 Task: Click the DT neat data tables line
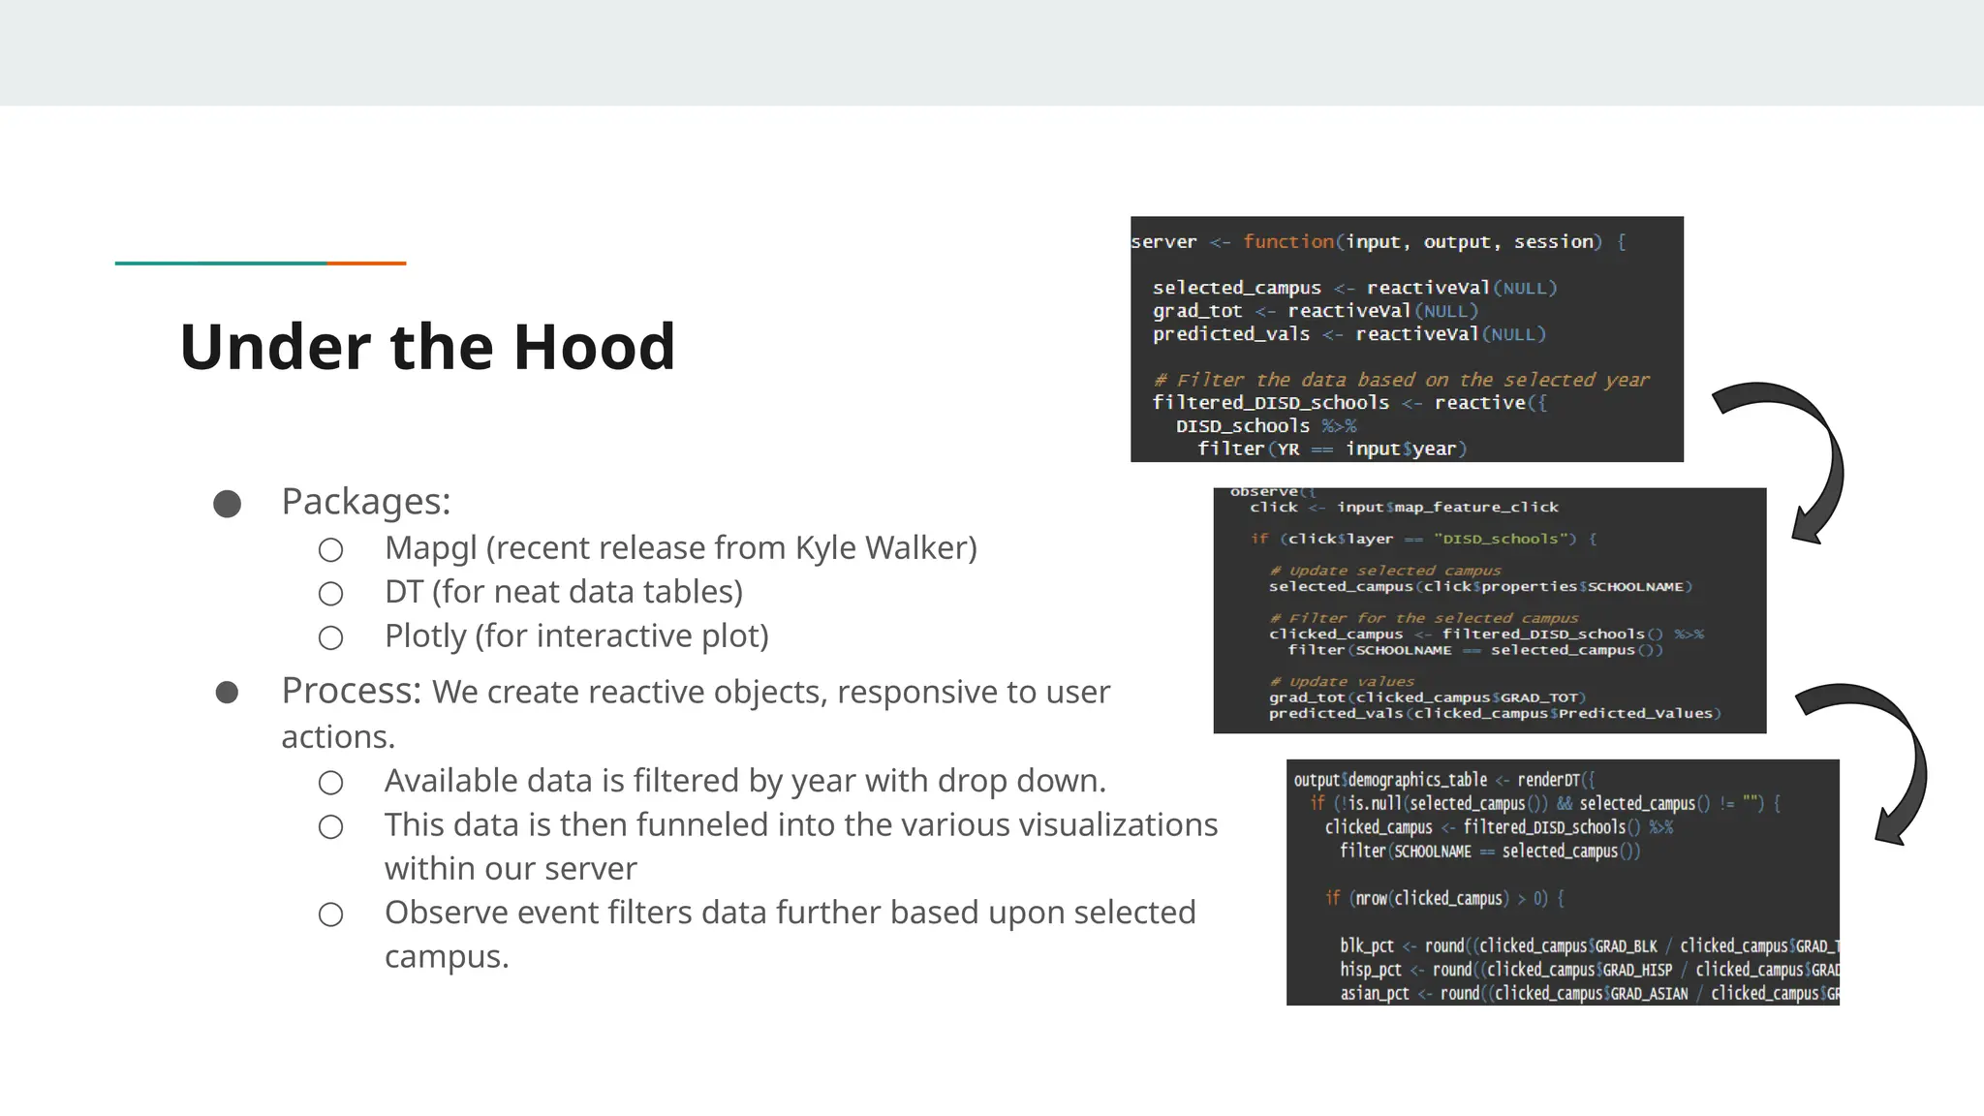(x=563, y=592)
